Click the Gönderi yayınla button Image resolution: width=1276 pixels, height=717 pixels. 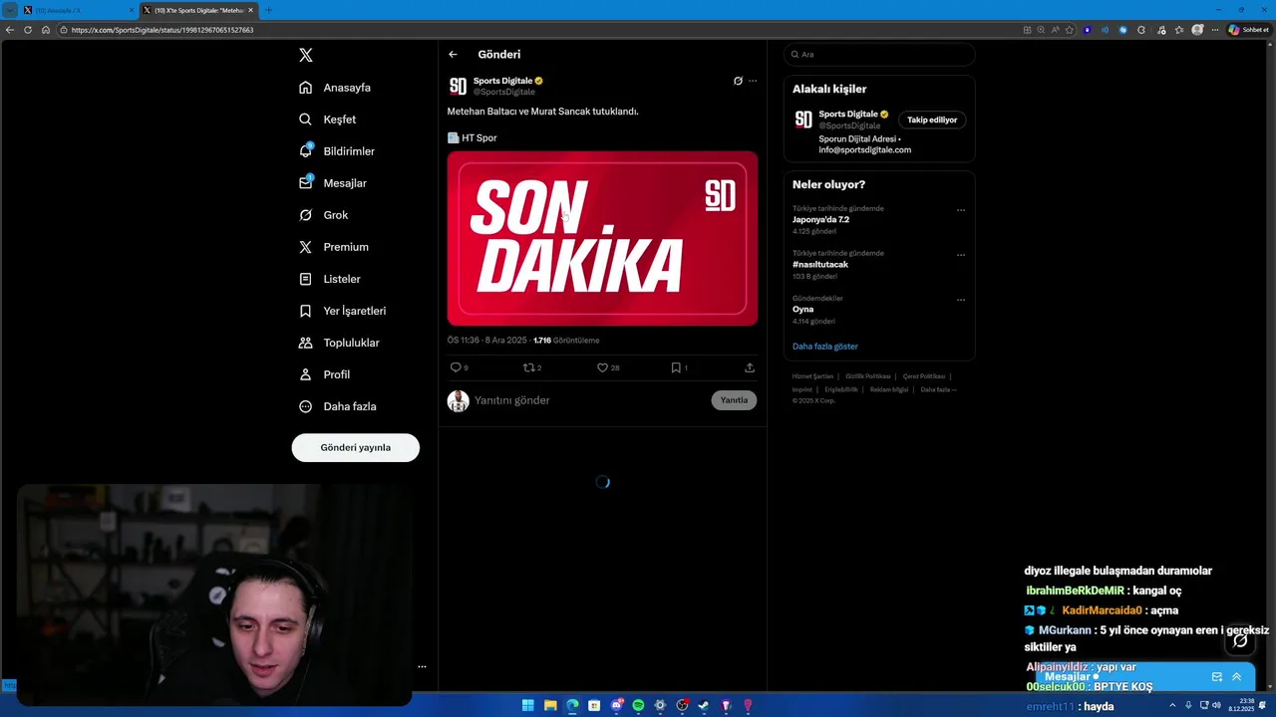coord(355,447)
